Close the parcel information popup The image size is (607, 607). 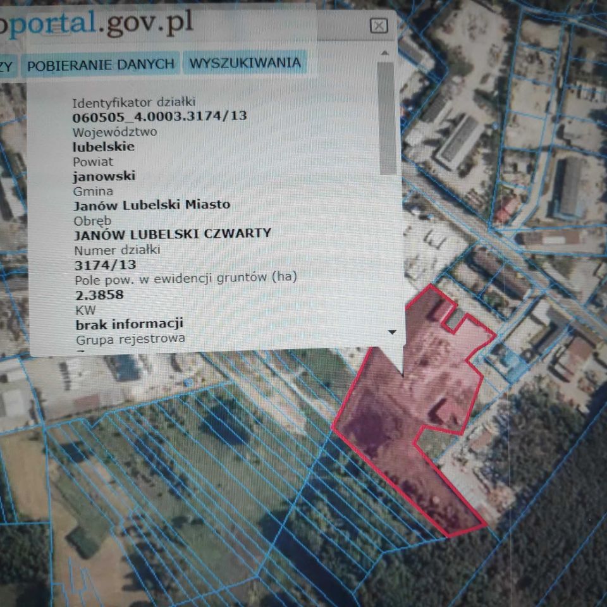point(377,26)
